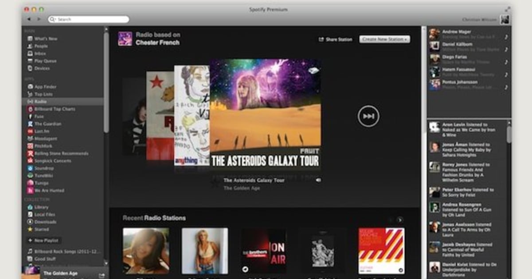Screen dimensions: 532x279
Task: Toggle the speaker icon beside track title
Action: (318, 180)
